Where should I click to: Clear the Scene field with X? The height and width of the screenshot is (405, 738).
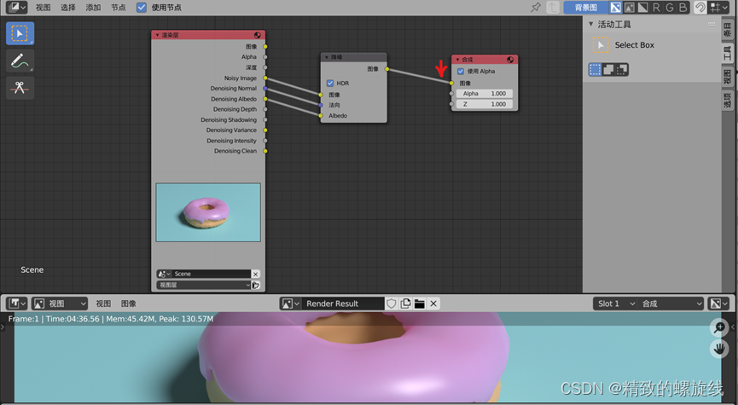coord(256,274)
